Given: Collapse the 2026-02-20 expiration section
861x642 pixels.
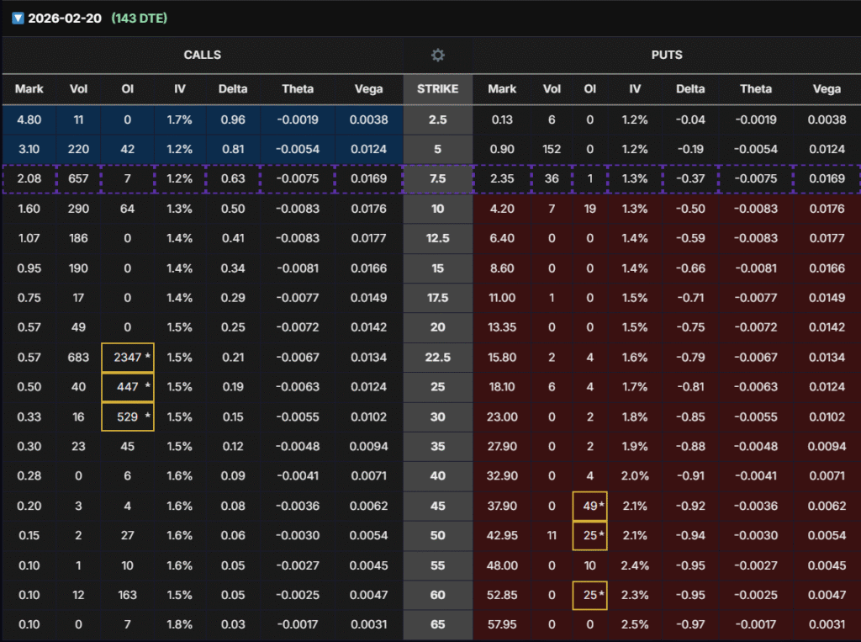Looking at the screenshot, I should click(x=18, y=19).
